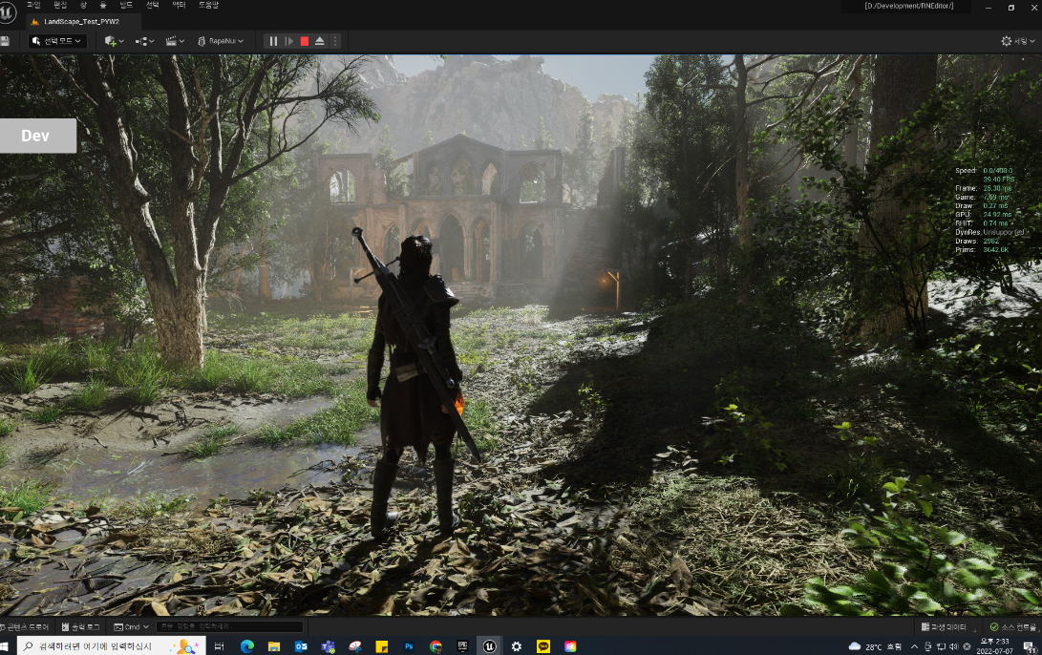The image size is (1042, 655).
Task: Open the 도움말 Help menu
Action: [208, 5]
